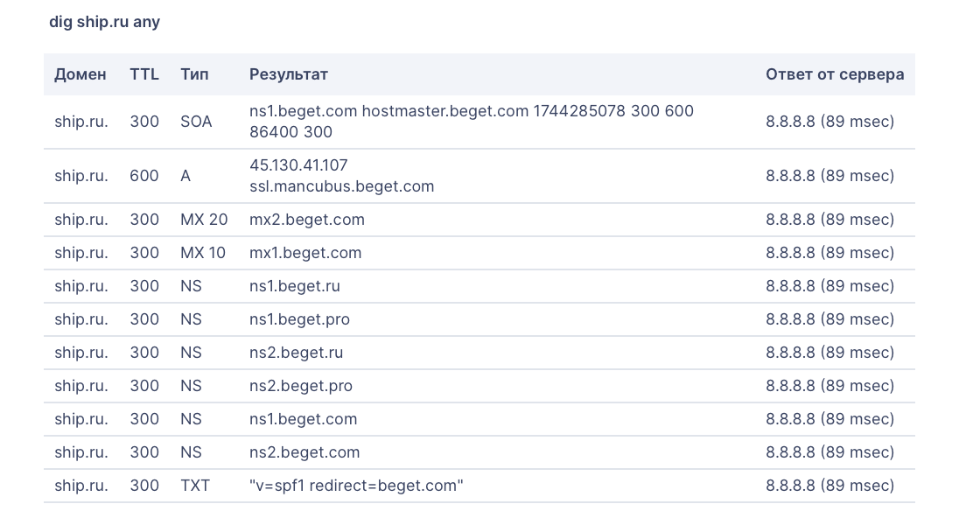Screen dimensions: 959x532
Task: Click the mx2.beget.com MX record value
Action: [307, 220]
